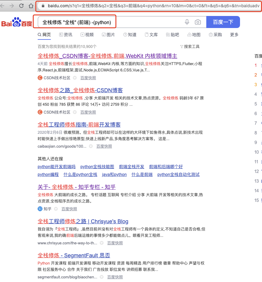Click the CSDN icon under first result
This screenshot has height=282, width=262.
(x=40, y=78)
